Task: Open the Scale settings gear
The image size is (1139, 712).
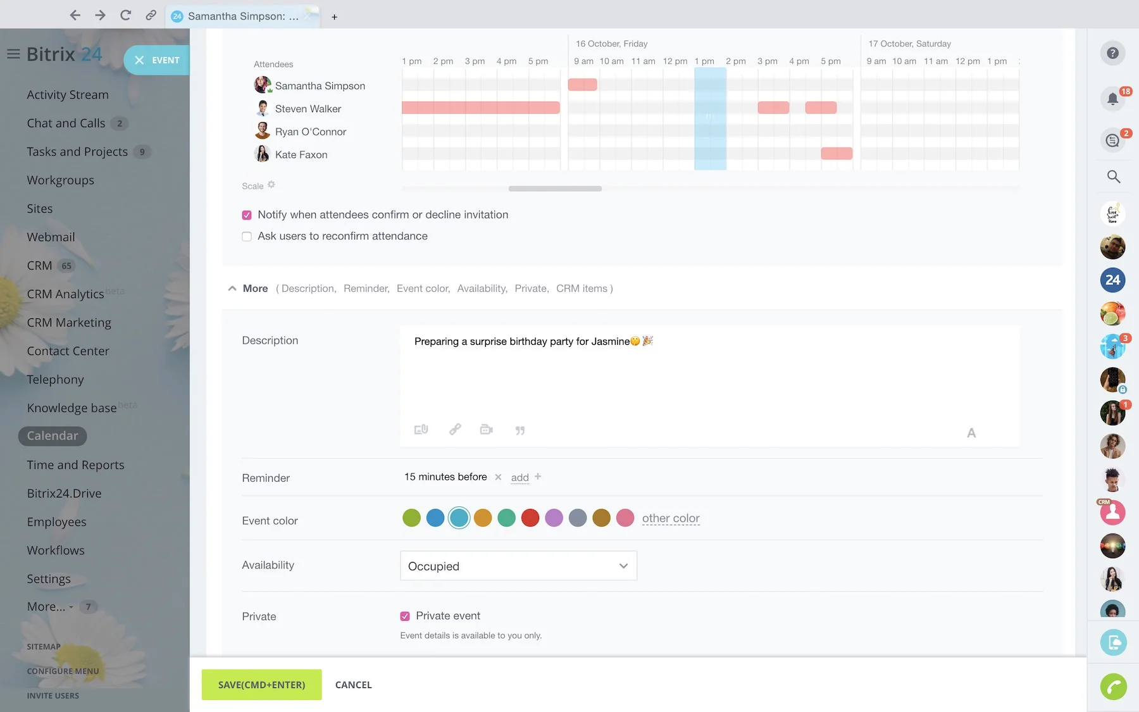Action: [x=271, y=185]
